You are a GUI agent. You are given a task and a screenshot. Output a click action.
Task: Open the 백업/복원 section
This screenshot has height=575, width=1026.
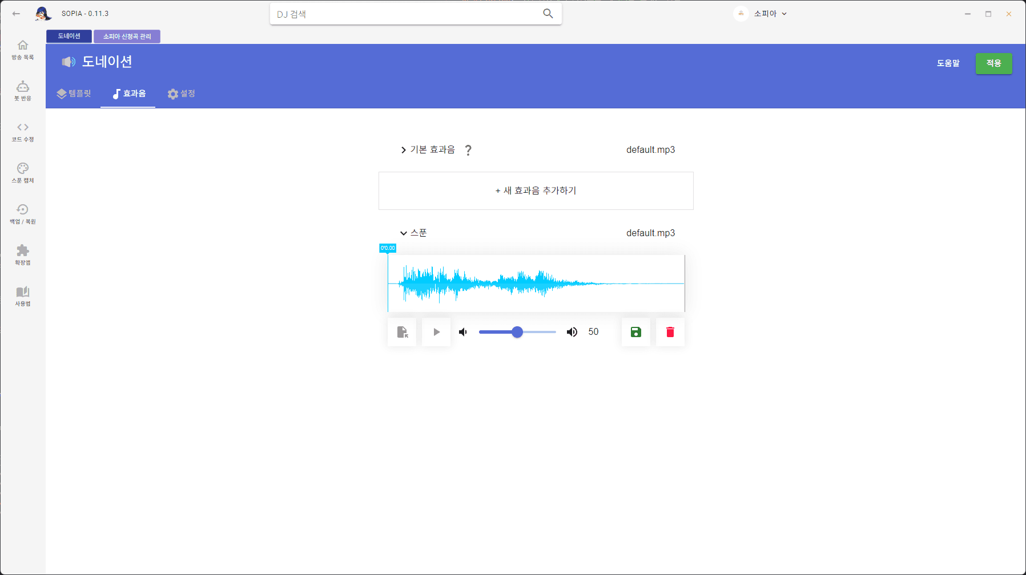pyautogui.click(x=22, y=213)
